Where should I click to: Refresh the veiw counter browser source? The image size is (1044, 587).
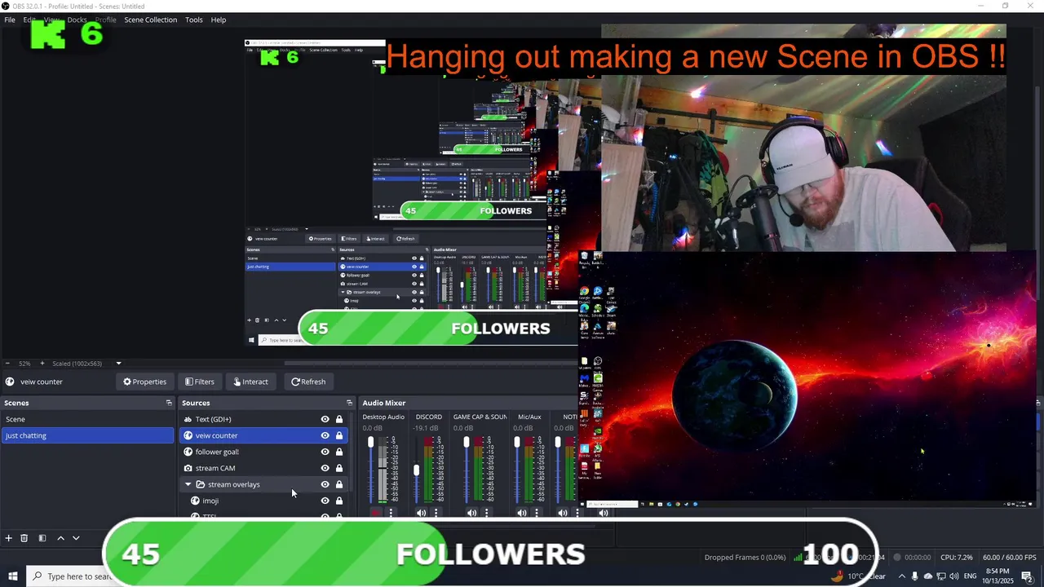(x=308, y=382)
